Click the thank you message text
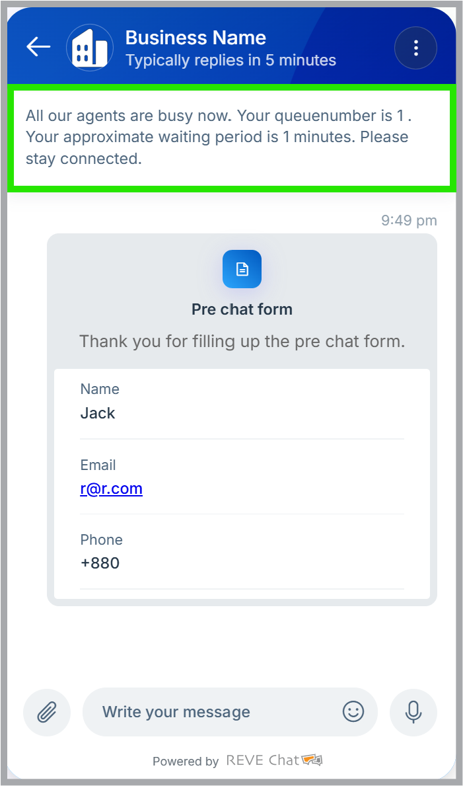 pyautogui.click(x=242, y=342)
